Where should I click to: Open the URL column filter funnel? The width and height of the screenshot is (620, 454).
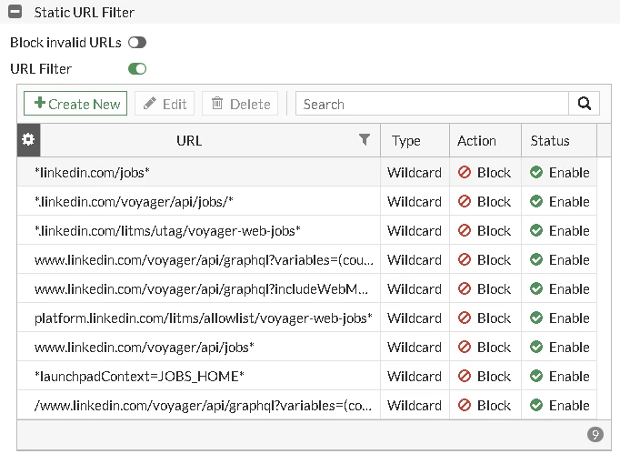tap(365, 139)
